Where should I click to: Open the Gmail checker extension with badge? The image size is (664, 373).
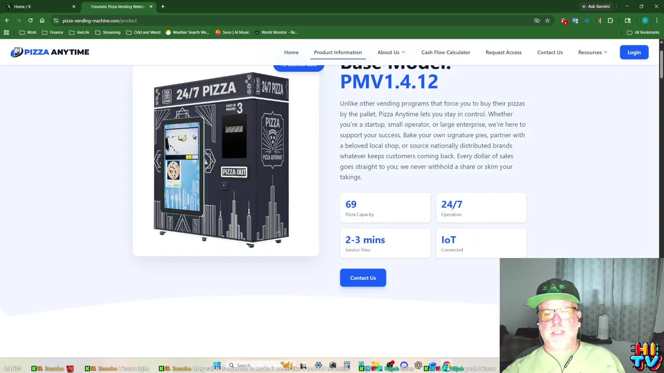pyautogui.click(x=564, y=21)
